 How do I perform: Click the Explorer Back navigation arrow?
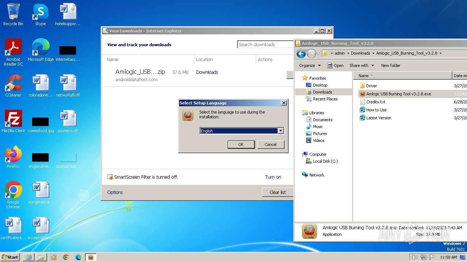click(301, 54)
